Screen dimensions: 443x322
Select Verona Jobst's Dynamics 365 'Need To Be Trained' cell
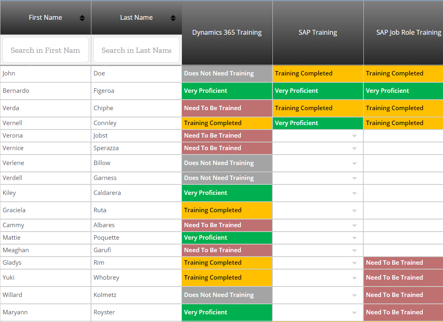(x=227, y=136)
